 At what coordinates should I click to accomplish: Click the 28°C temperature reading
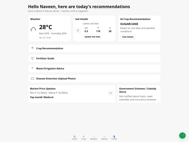[45, 27]
